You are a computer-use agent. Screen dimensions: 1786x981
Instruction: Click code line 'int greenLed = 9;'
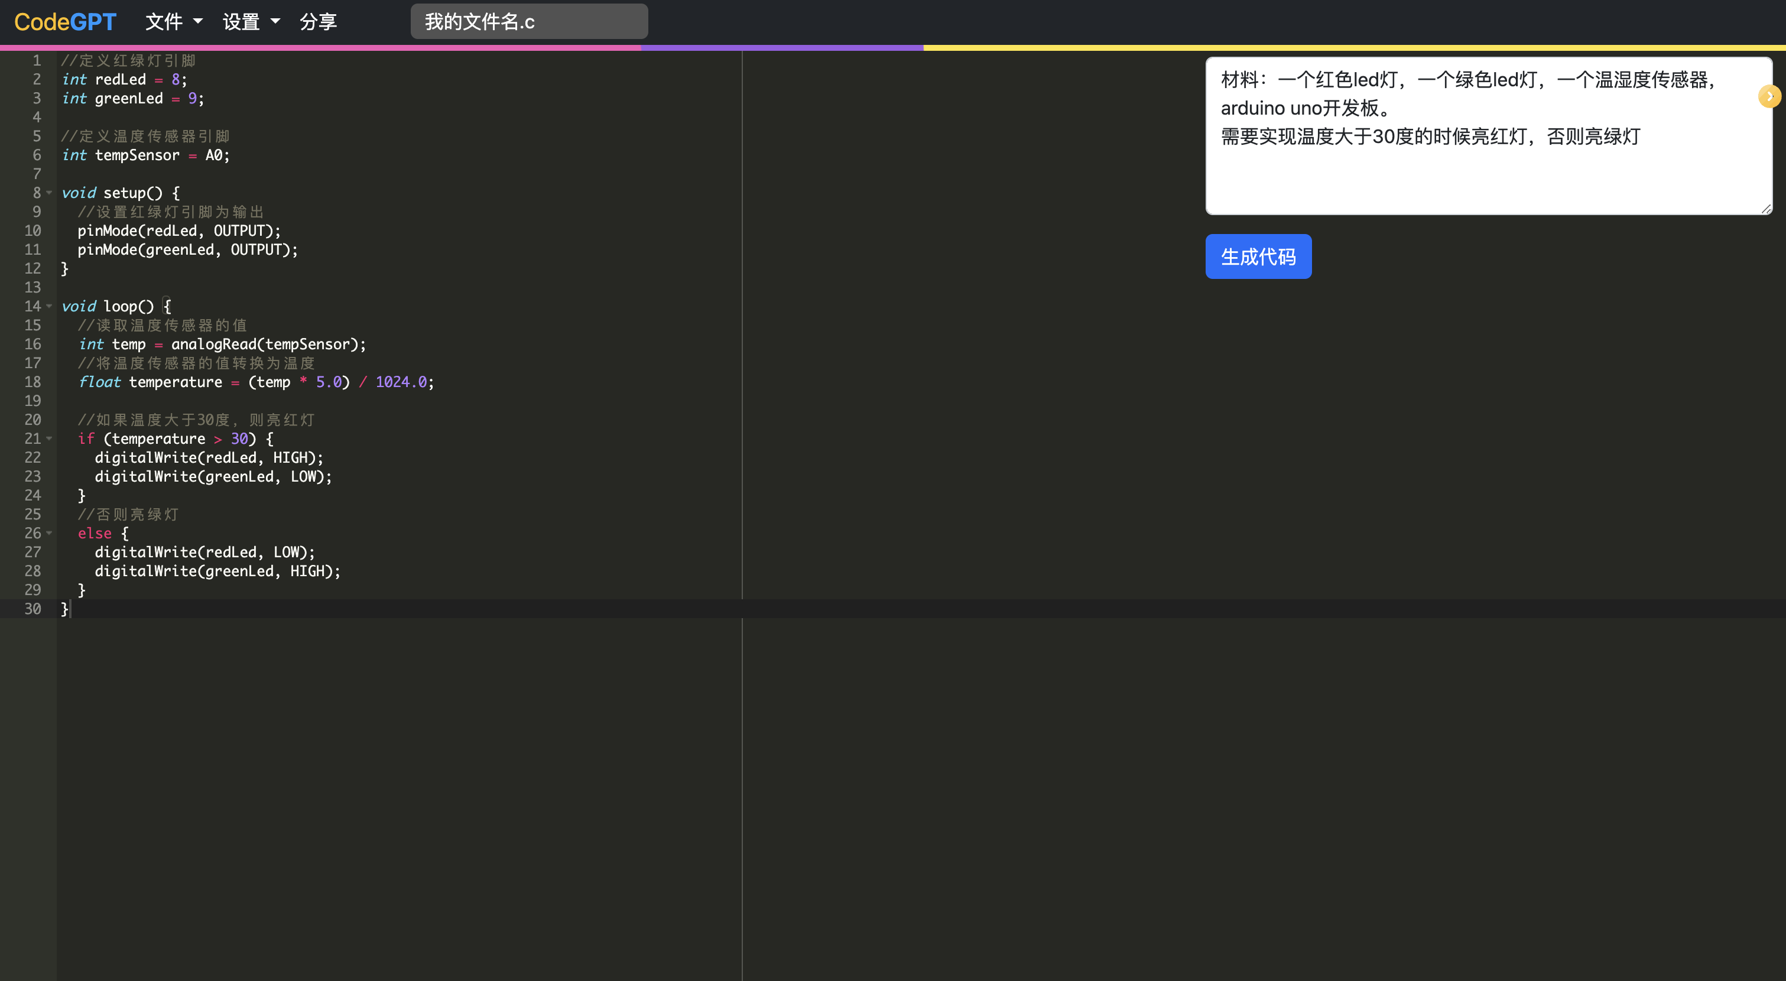pos(132,99)
